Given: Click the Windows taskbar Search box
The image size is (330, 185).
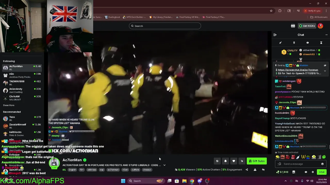Looking at the screenshot, I should tap(146, 181).
